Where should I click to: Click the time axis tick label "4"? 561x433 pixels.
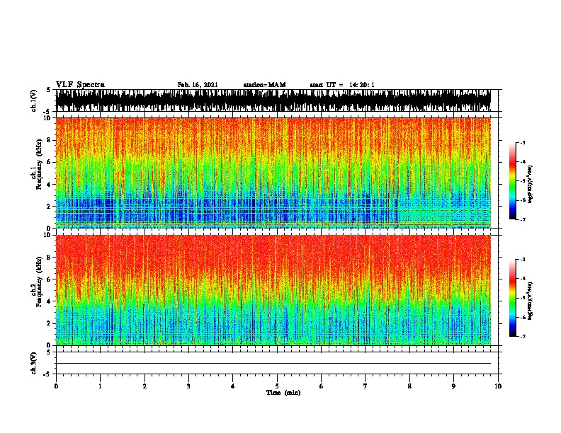pos(233,386)
